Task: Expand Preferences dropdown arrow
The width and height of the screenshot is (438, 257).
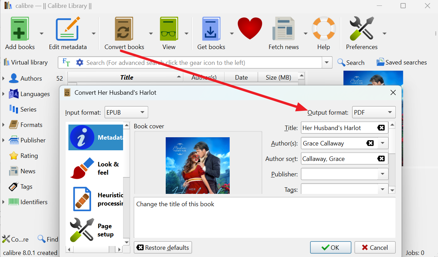Action: click(384, 33)
